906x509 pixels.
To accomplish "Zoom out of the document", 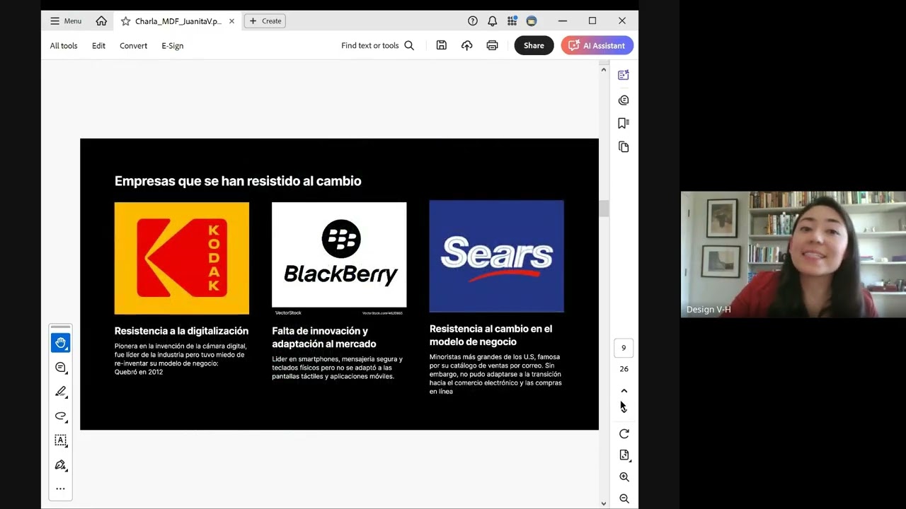I will click(x=624, y=498).
